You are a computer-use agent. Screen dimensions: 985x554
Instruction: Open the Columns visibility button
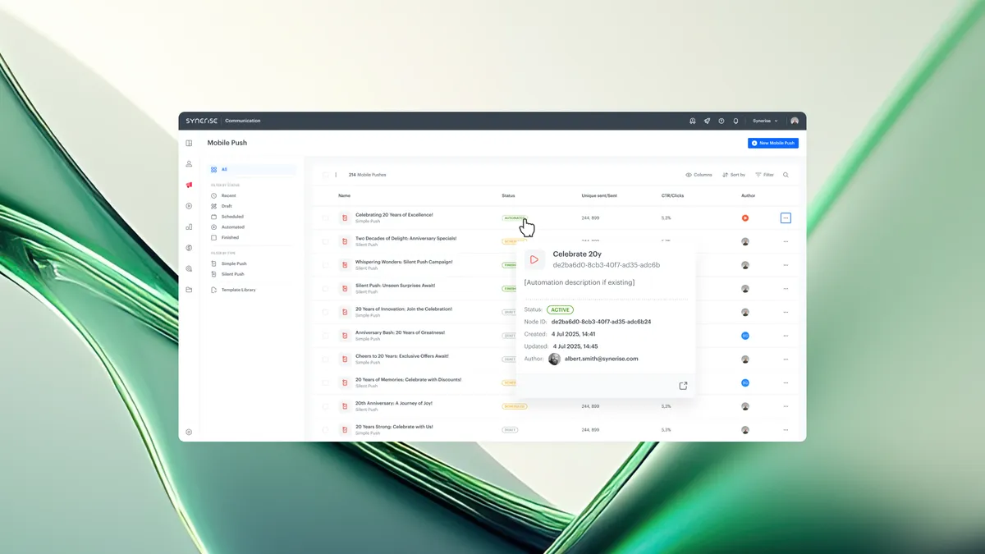699,175
